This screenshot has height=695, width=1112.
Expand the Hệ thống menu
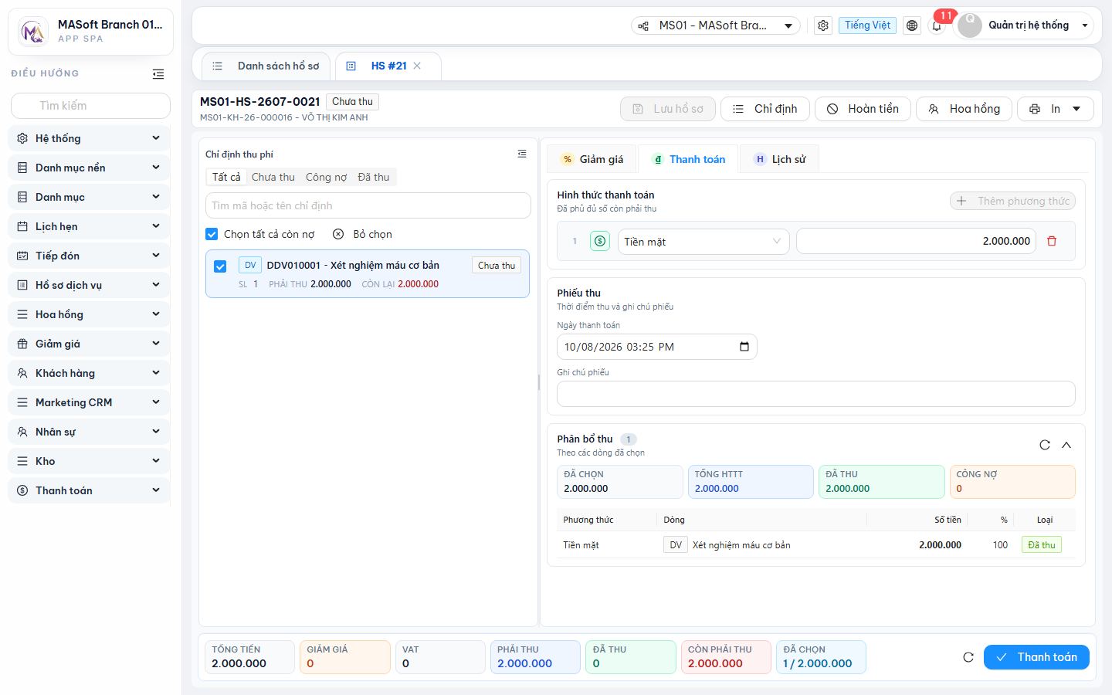(89, 138)
